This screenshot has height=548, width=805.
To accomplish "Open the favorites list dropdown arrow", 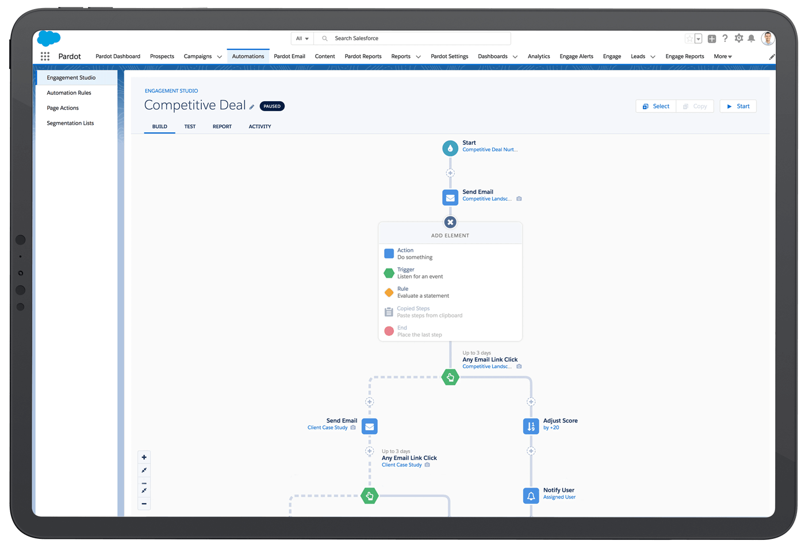I will coord(698,39).
